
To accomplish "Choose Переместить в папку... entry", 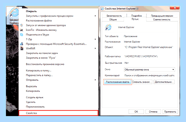I will pos(39,75).
